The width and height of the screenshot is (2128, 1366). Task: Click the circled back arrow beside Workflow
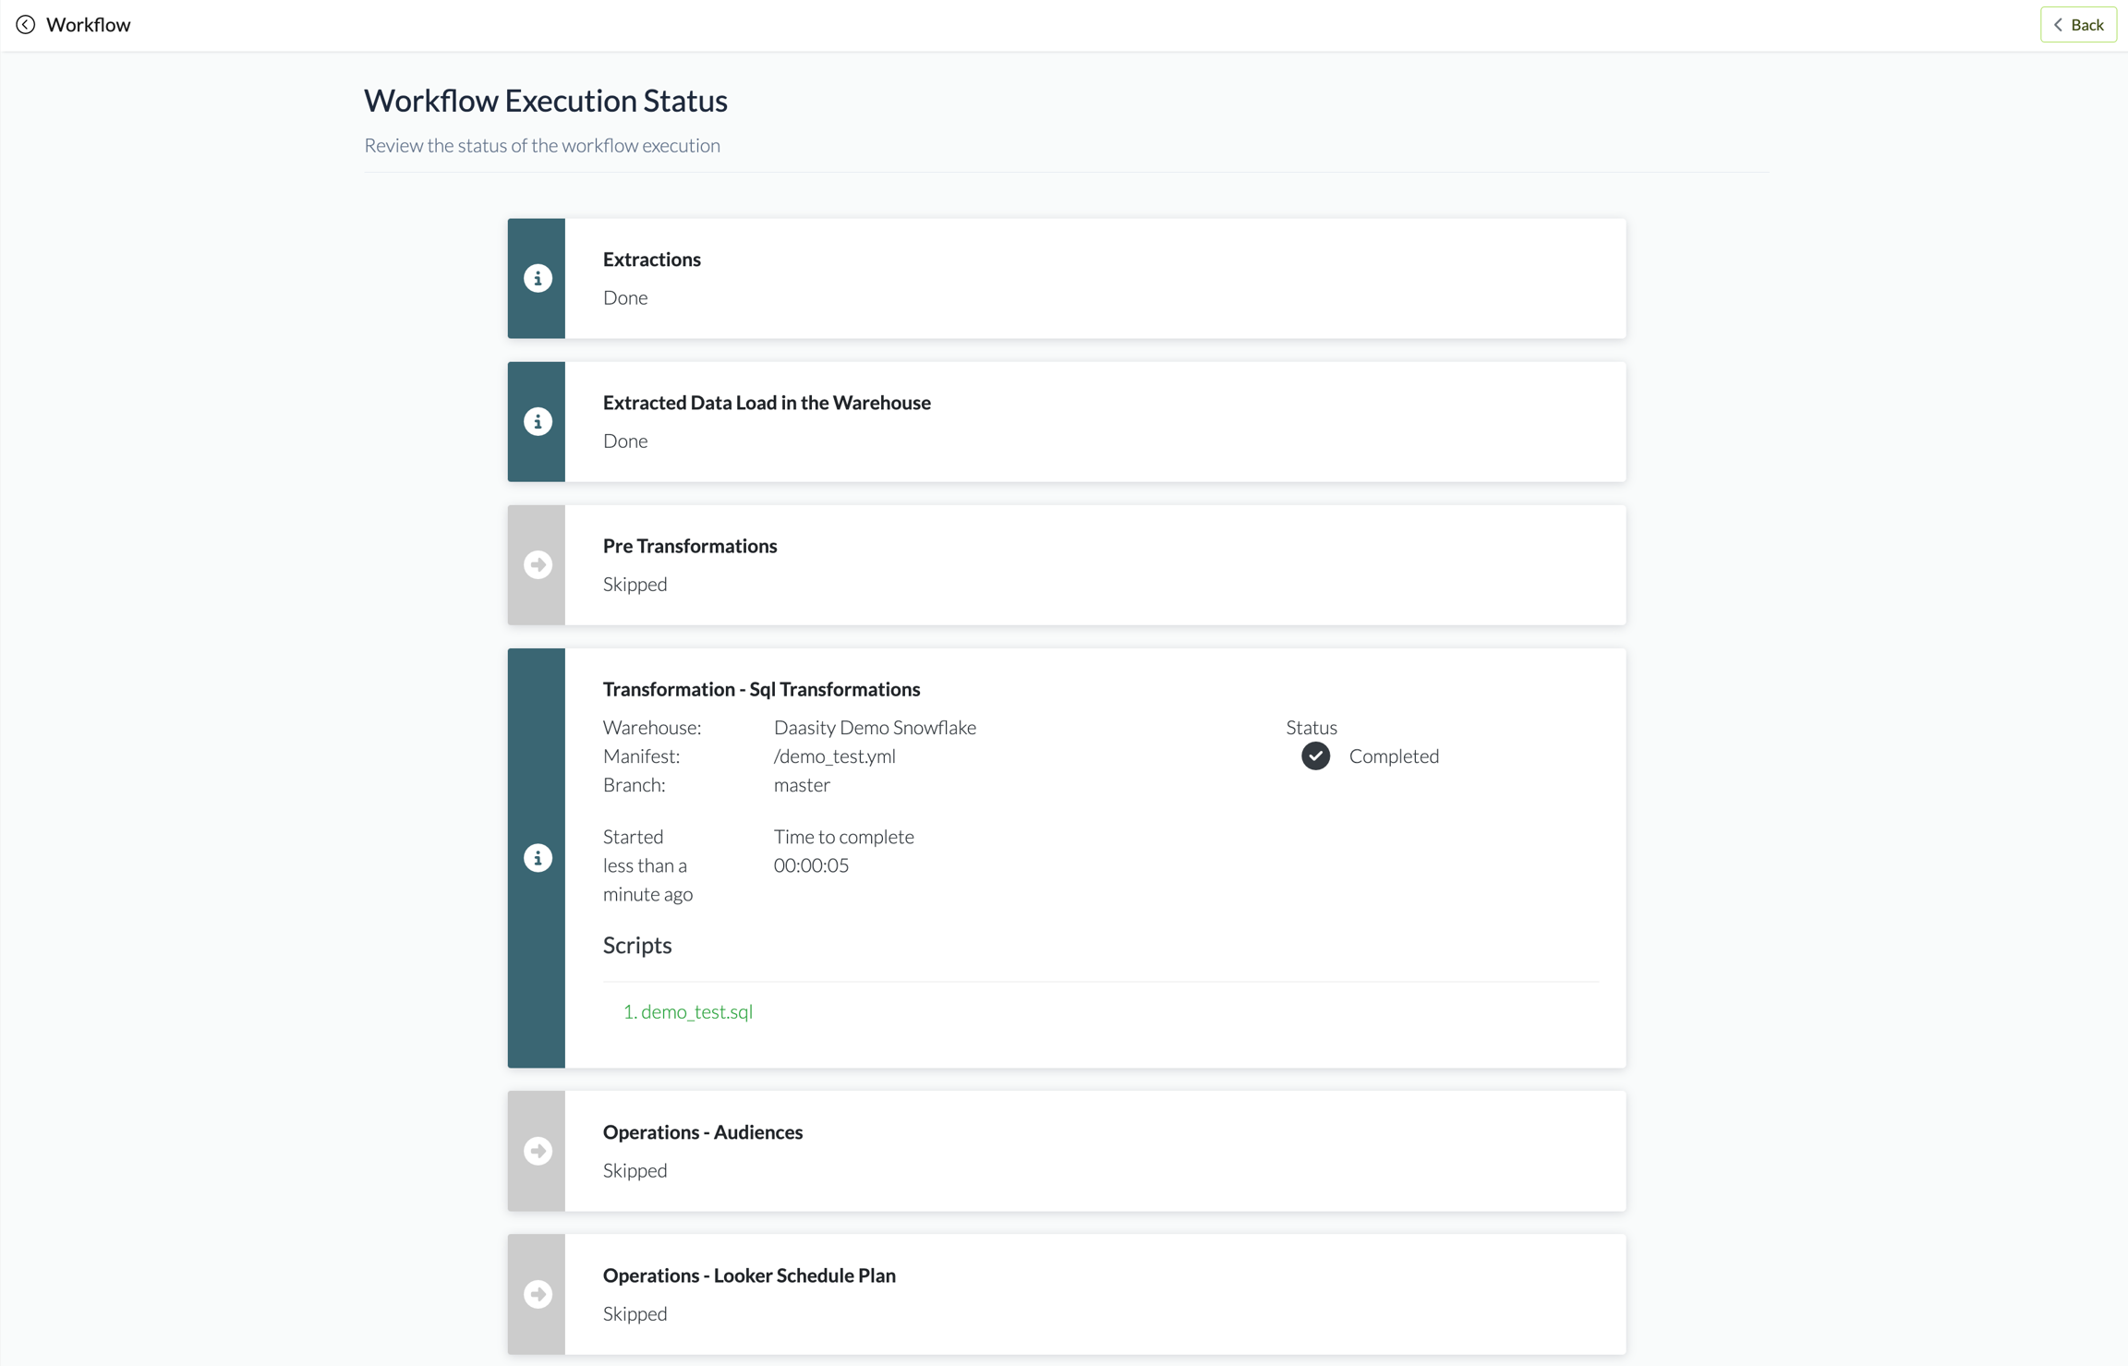(26, 25)
